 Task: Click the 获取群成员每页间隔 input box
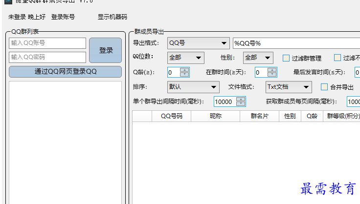point(354,102)
